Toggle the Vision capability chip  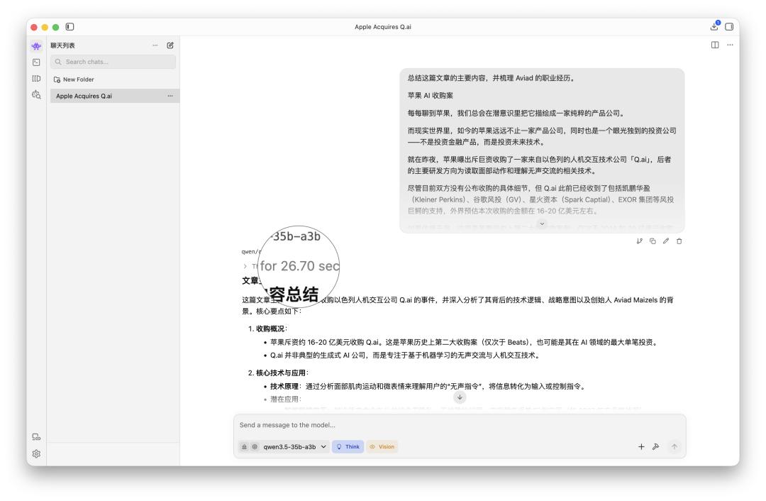point(382,446)
